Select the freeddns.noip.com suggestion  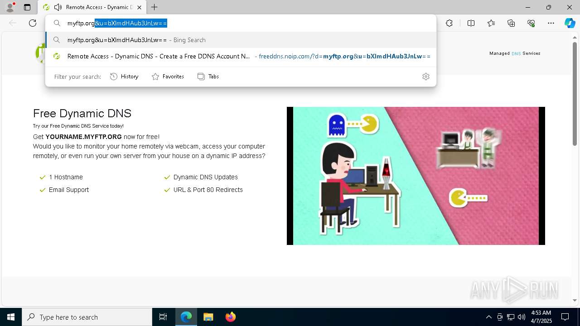click(x=241, y=56)
